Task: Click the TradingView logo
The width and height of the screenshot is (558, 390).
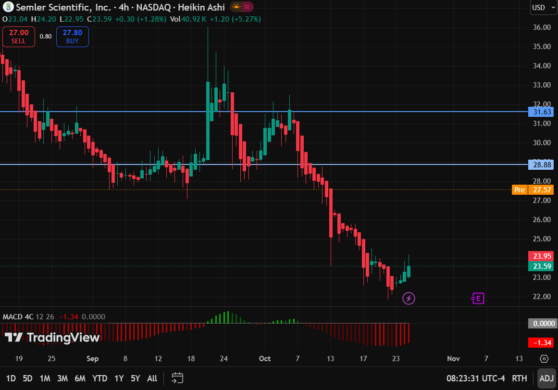Action: [52, 337]
